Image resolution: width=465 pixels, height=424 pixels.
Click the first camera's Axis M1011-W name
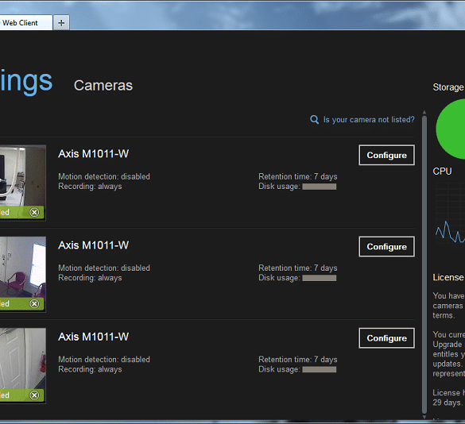(x=94, y=154)
